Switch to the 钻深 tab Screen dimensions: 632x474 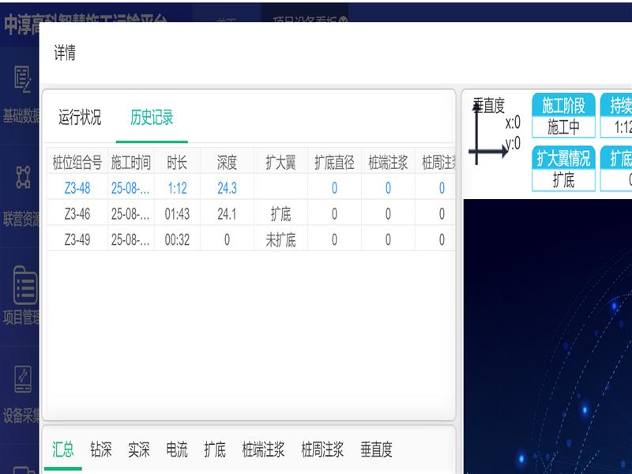coord(101,450)
